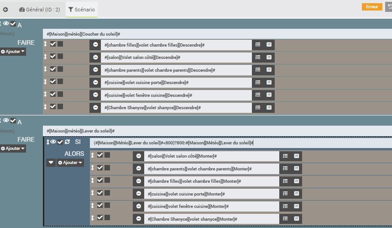Screen dimensions: 392x228
Task: Click the orange Erreur button
Action: 372,7
